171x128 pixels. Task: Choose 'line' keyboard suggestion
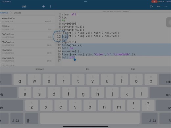point(87,69)
